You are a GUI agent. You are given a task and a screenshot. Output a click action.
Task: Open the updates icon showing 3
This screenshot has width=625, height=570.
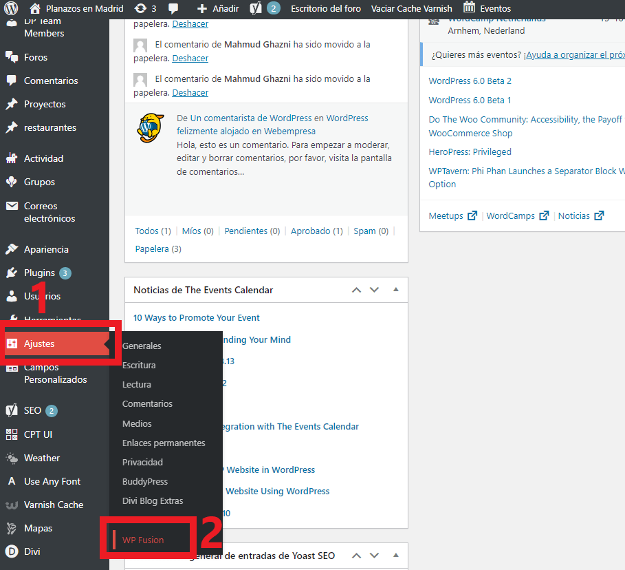[140, 8]
